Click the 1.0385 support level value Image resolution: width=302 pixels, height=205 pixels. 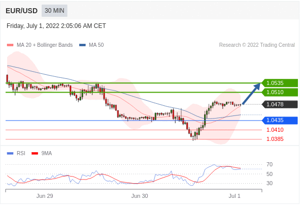[x=275, y=139]
